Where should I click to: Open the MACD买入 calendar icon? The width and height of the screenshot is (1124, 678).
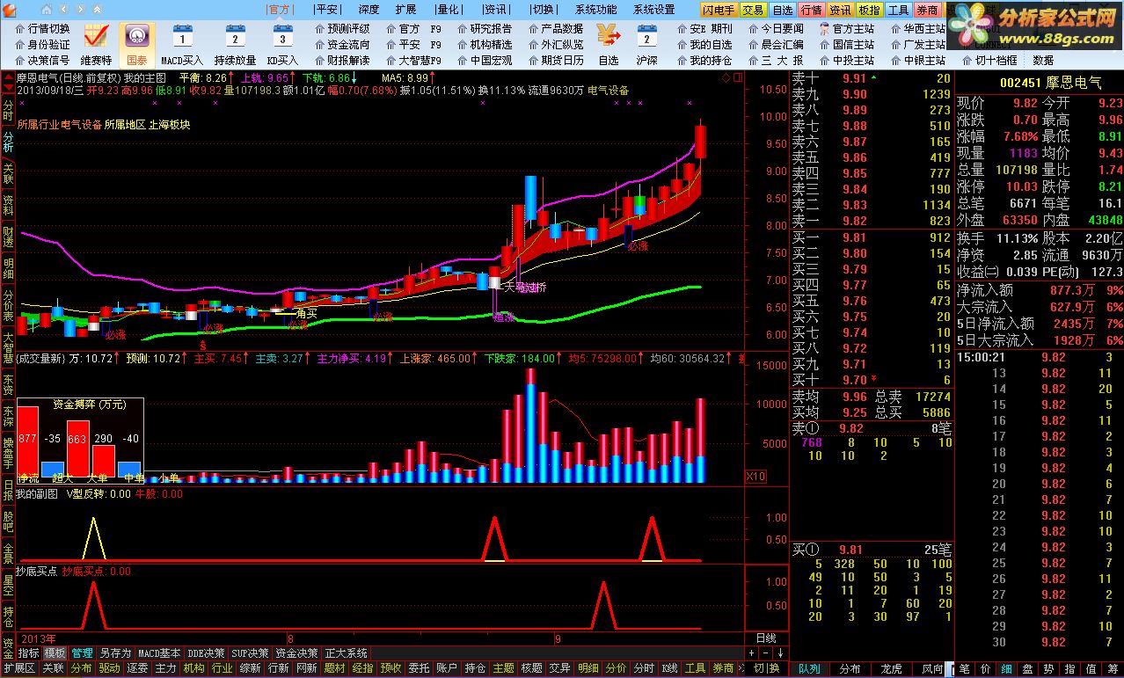point(182,37)
